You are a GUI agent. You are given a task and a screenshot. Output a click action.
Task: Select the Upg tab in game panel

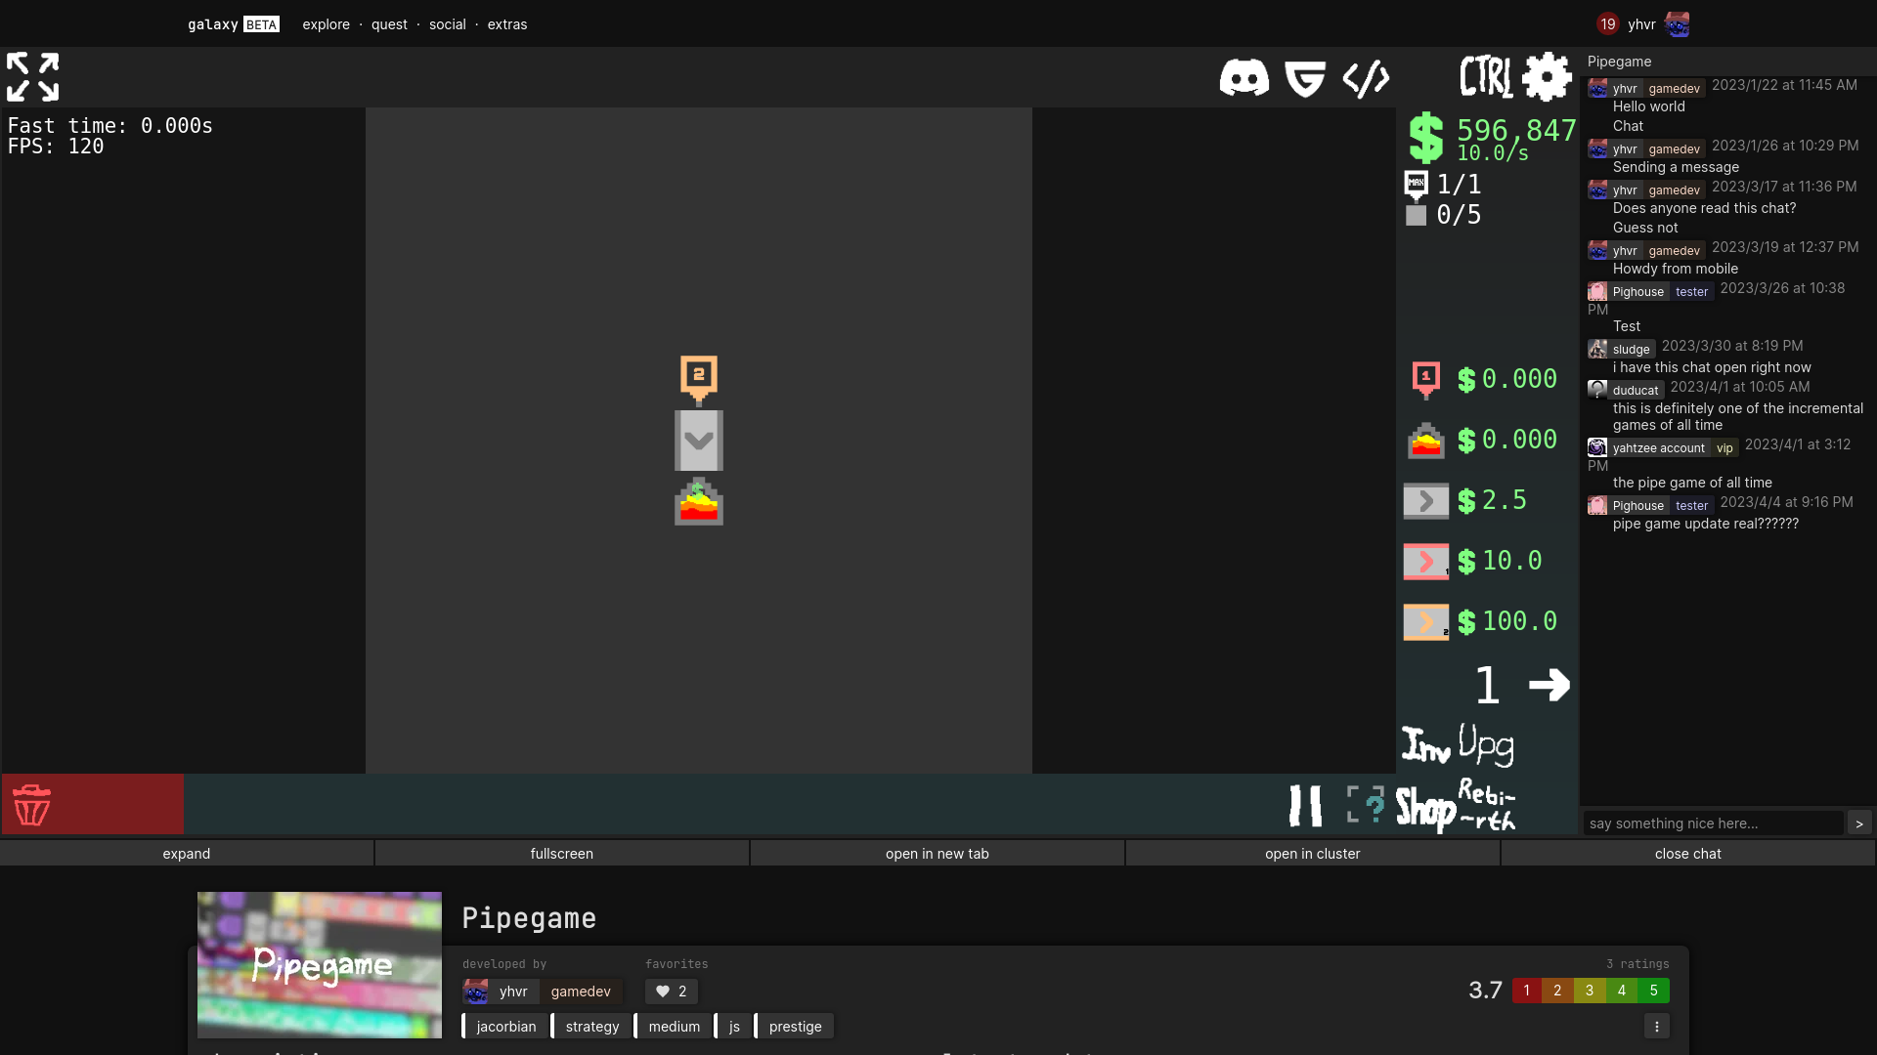point(1486,743)
